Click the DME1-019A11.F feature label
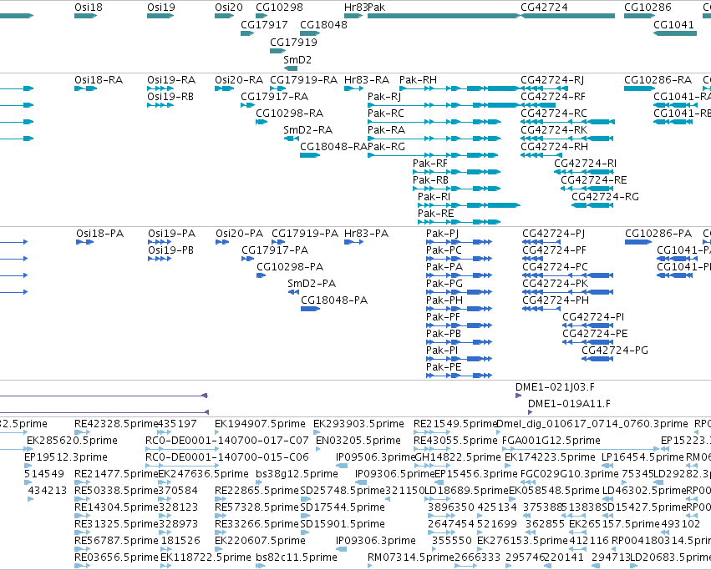The height and width of the screenshot is (570, 711). tap(569, 404)
